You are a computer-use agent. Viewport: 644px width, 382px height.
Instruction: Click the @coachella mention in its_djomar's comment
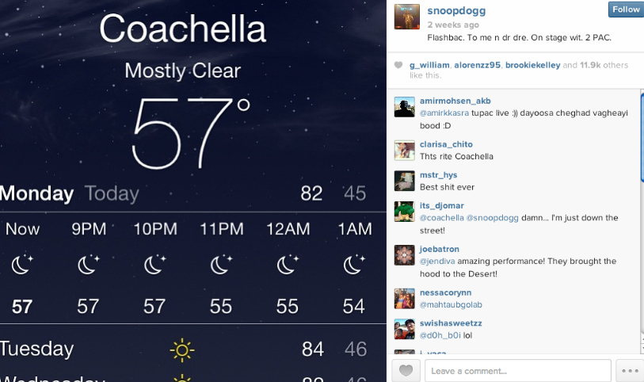pyautogui.click(x=441, y=218)
